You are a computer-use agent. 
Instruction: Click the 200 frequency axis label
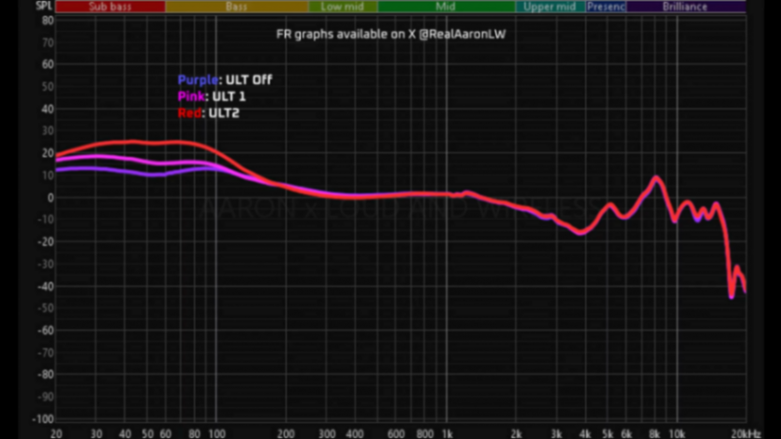286,433
